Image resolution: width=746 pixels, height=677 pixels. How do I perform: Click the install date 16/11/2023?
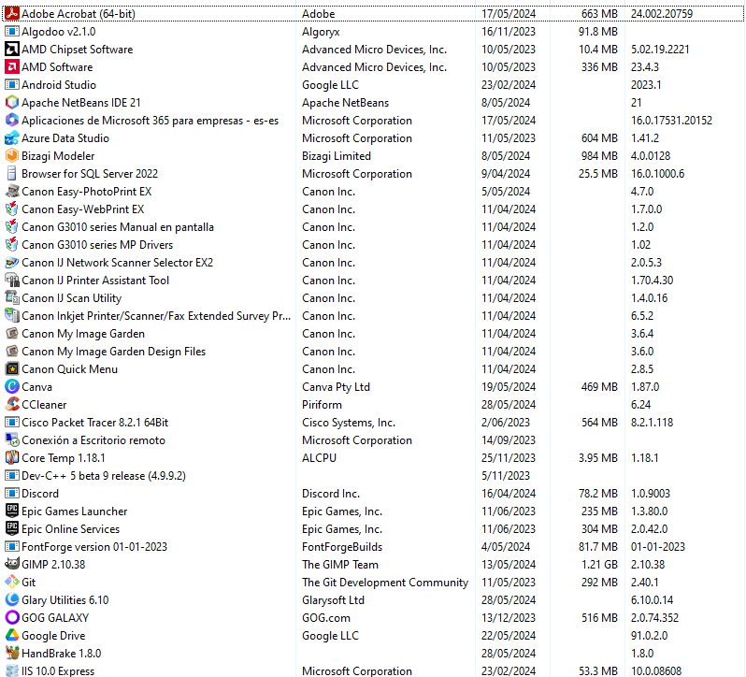509,32
